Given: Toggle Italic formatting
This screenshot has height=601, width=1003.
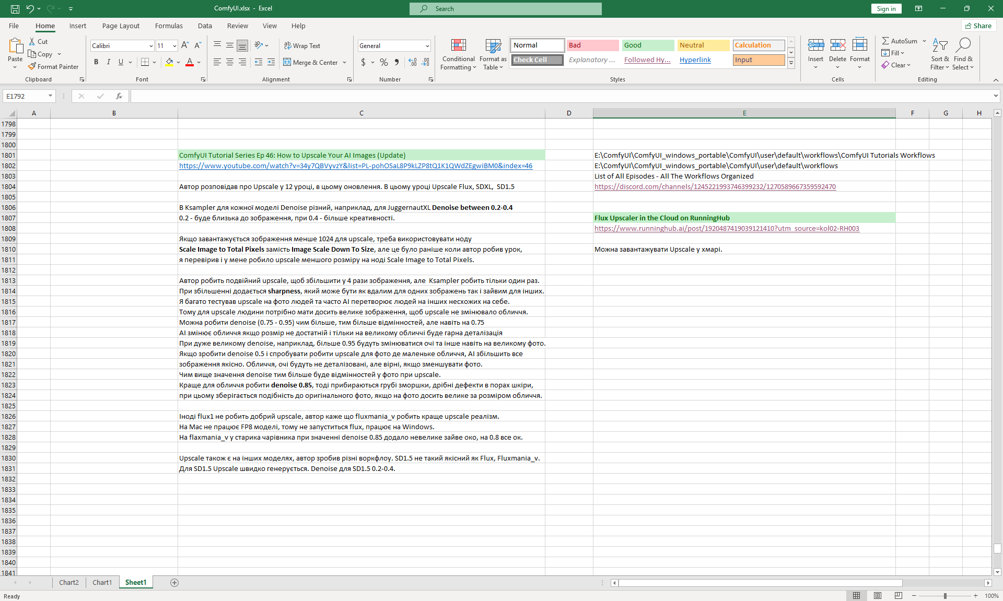Looking at the screenshot, I should tap(109, 62).
